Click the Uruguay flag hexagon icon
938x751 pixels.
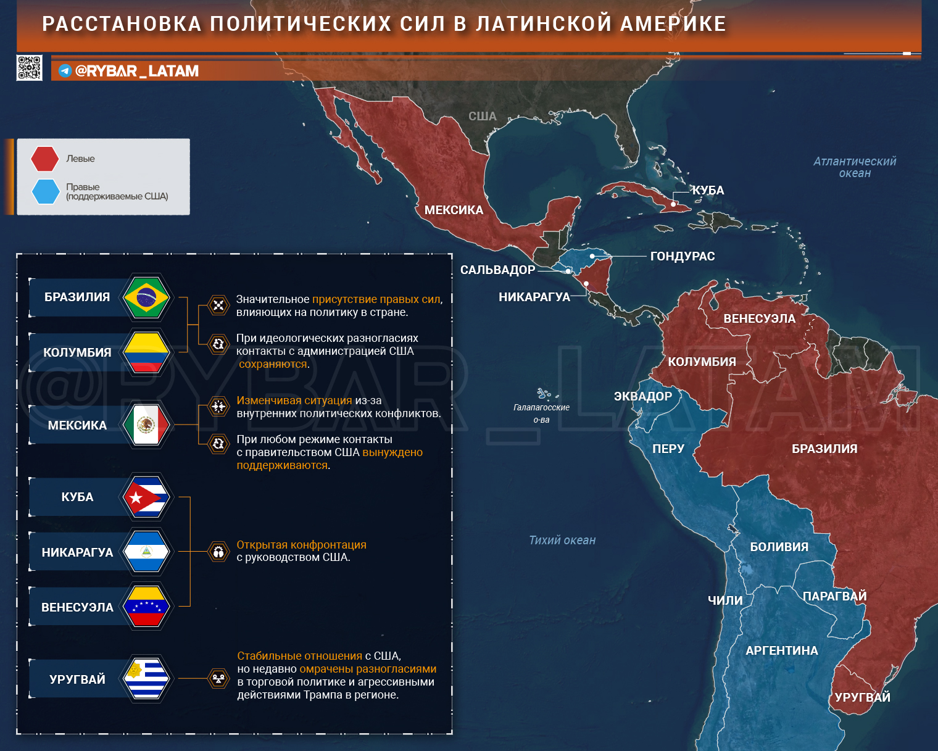point(146,679)
